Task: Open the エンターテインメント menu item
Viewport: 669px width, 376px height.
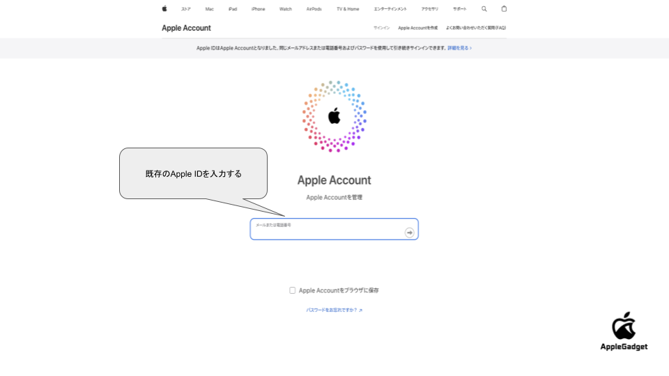Action: click(390, 9)
